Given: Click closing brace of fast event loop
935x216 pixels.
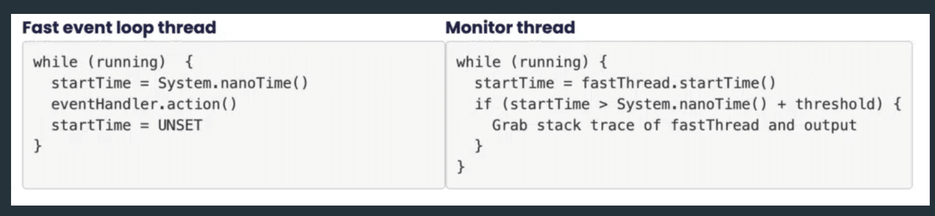Looking at the screenshot, I should click(x=38, y=146).
